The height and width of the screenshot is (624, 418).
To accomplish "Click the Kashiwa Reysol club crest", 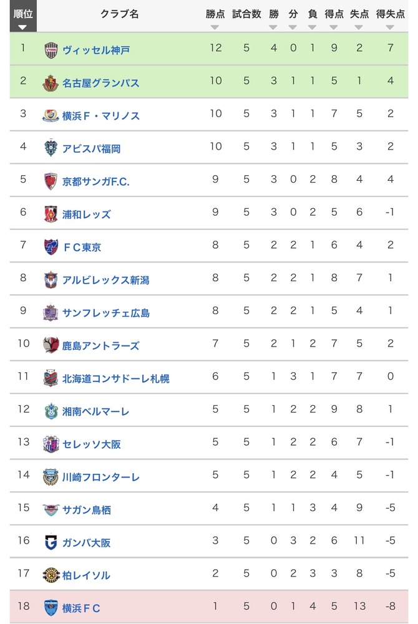I will (51, 575).
